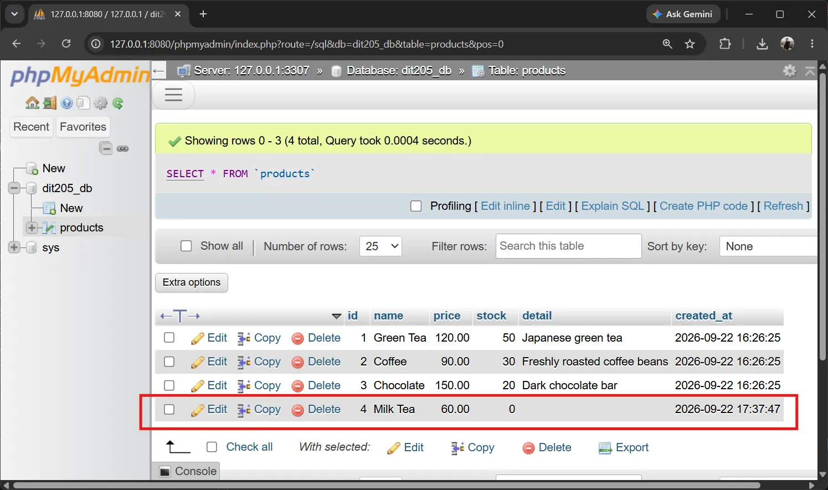
Task: Open the Favorites tables tab
Action: [x=83, y=127]
